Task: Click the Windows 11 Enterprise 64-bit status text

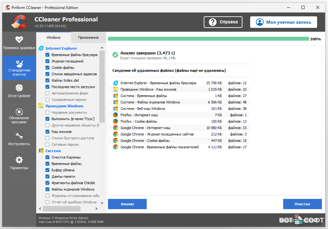Action: (x=63, y=218)
